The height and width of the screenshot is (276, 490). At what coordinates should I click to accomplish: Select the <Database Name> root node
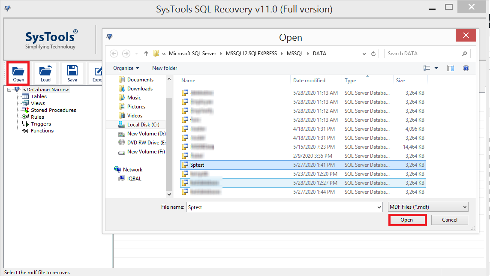tap(46, 90)
